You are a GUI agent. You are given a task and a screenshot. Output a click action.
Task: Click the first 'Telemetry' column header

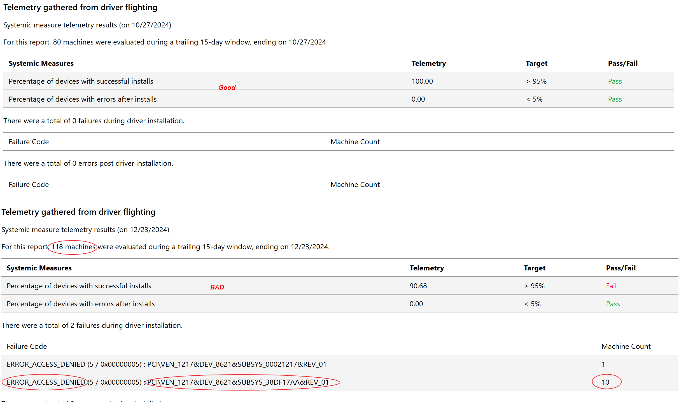[428, 63]
